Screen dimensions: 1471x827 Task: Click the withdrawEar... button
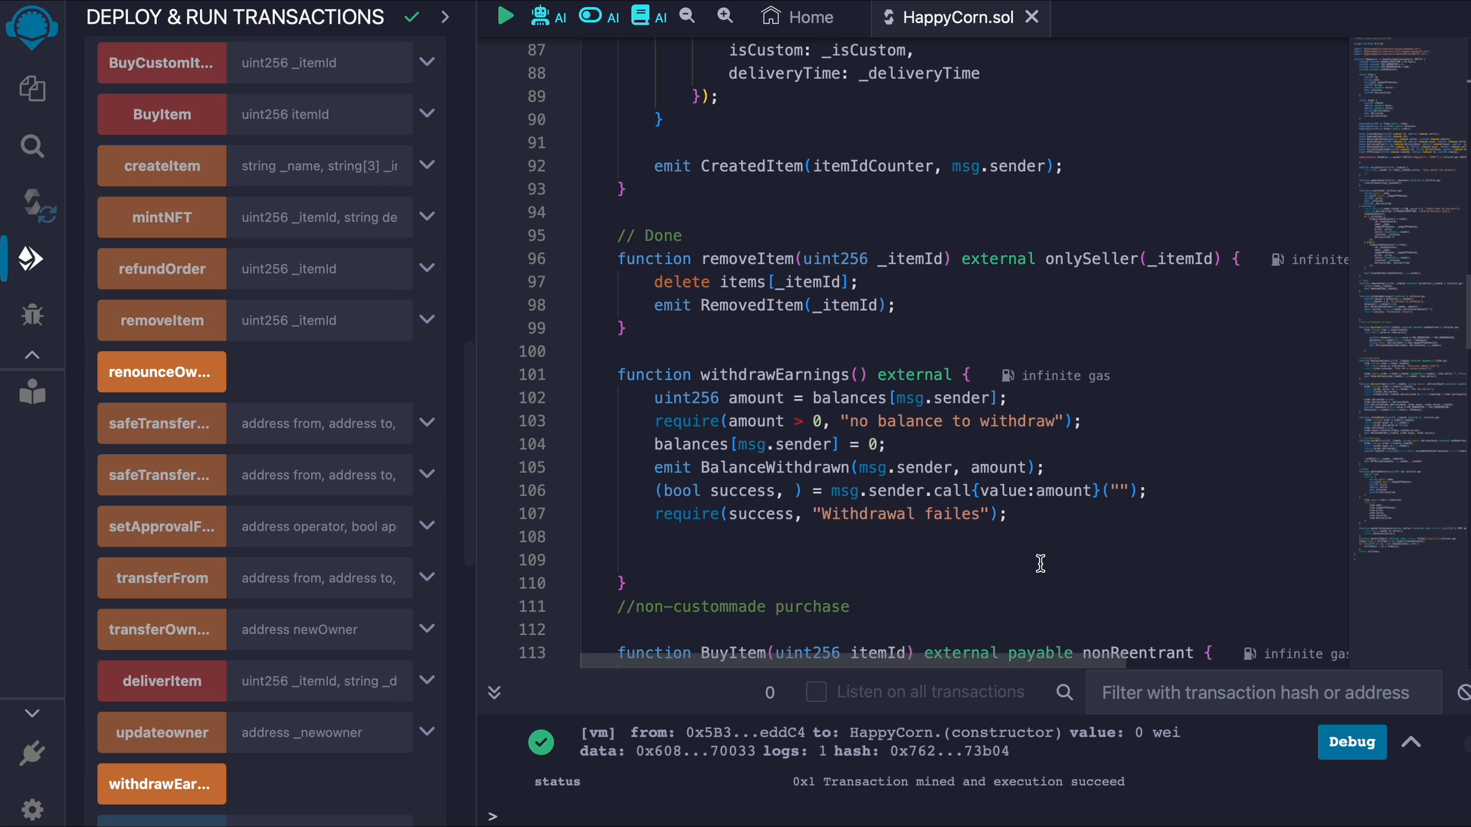pyautogui.click(x=162, y=783)
